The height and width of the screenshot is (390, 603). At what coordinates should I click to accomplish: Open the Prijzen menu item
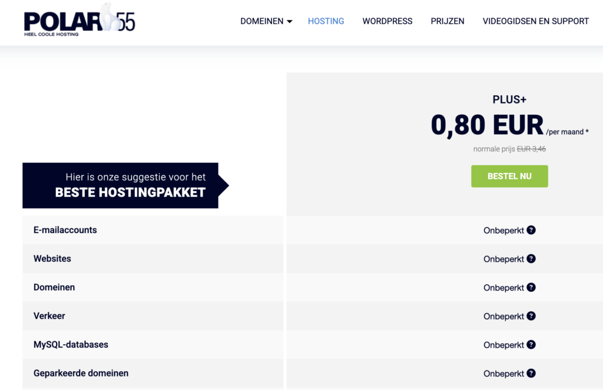(x=447, y=21)
